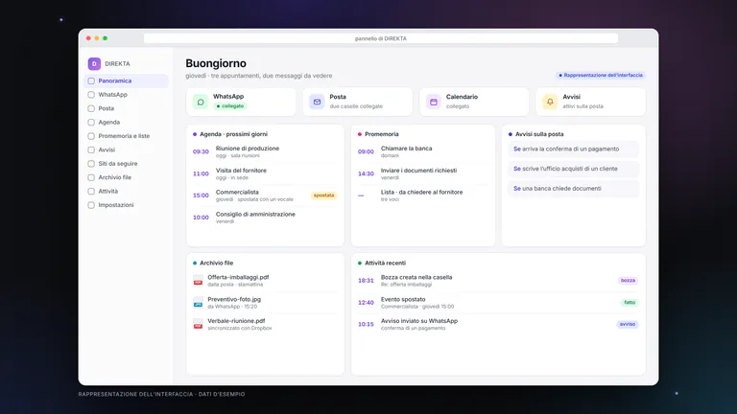Open Agenda from the sidebar
Viewport: 737px width, 414px height.
coord(126,122)
